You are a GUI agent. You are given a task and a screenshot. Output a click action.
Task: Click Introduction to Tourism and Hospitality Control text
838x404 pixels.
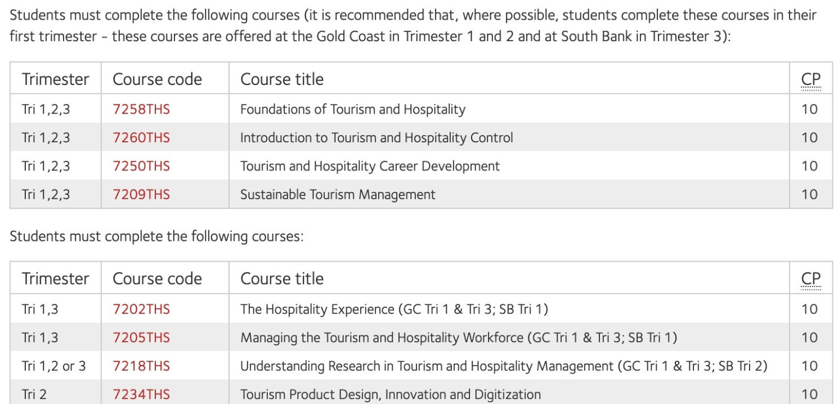pos(377,138)
